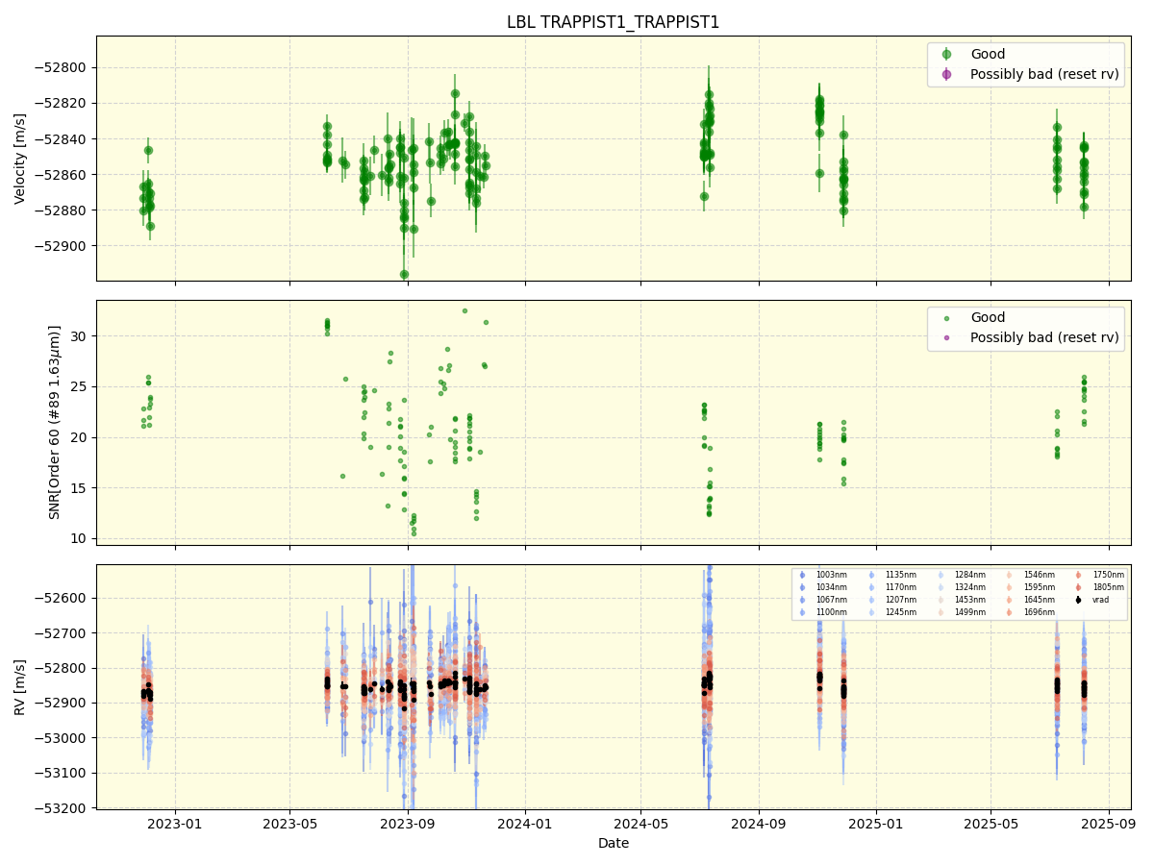Screen dimensions: 1154x865
Task: Click the SNR tick label 15
Action: pyautogui.click(x=80, y=487)
